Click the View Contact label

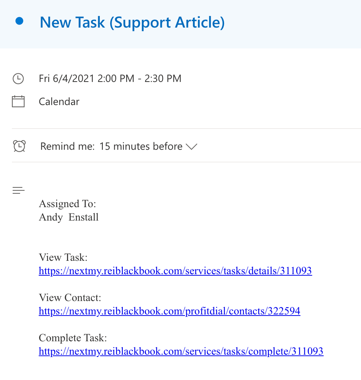point(70,298)
